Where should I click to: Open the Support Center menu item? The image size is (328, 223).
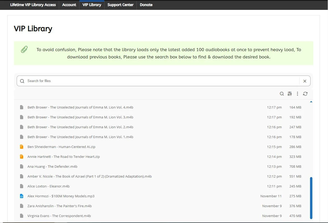tap(120, 5)
